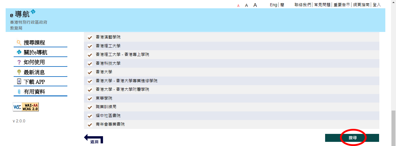Screen dimensions: 396x146
Task: Click the 香港特別行政區政府 header text
Action: click(x=28, y=22)
